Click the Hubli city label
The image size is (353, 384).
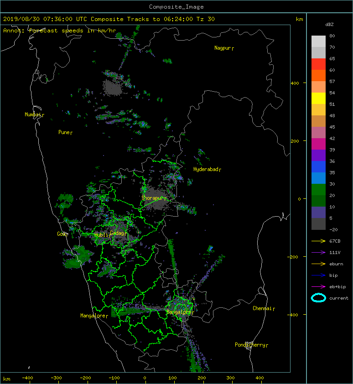[102, 235]
